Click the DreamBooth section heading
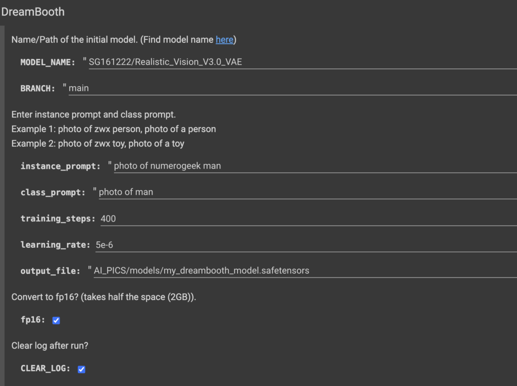The width and height of the screenshot is (517, 386). pos(33,12)
